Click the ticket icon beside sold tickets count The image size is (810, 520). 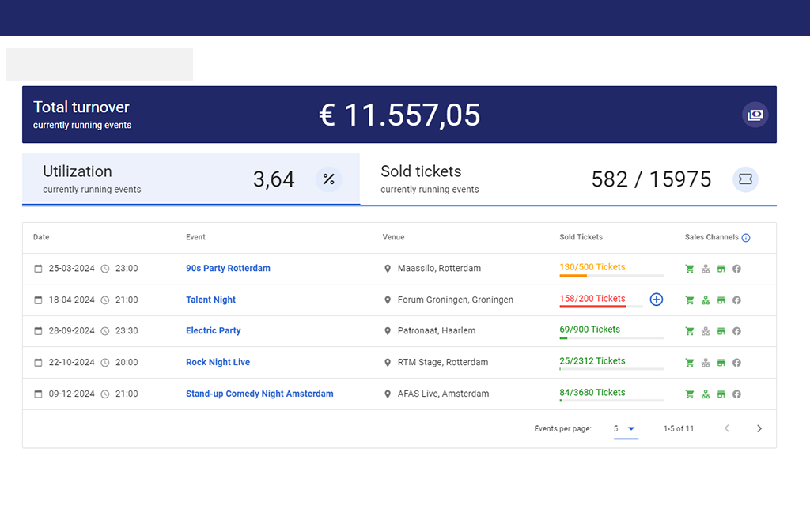[744, 179]
